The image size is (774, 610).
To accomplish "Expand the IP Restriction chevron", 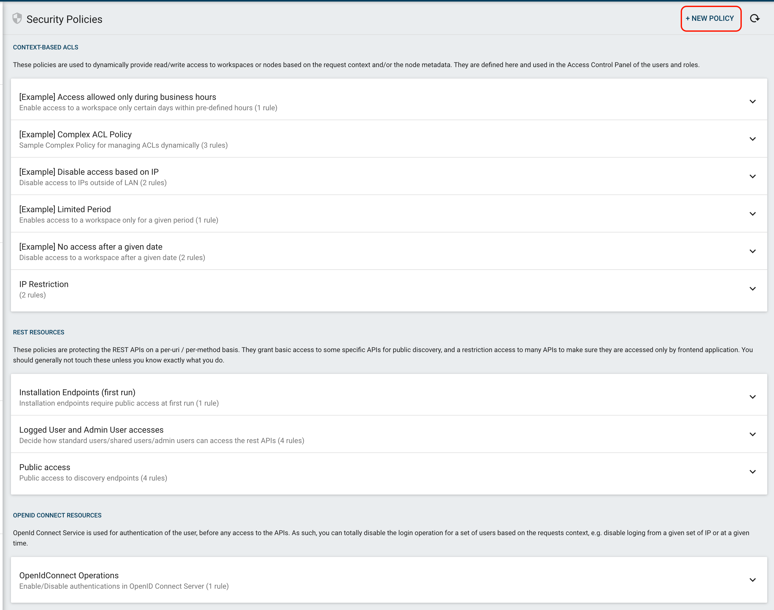I will (x=753, y=289).
